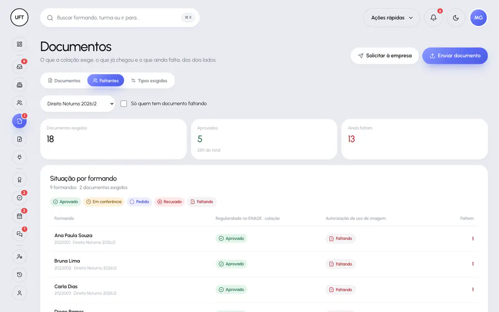499x312 pixels.
Task: Click the Formando column header
Action: [x=64, y=218]
